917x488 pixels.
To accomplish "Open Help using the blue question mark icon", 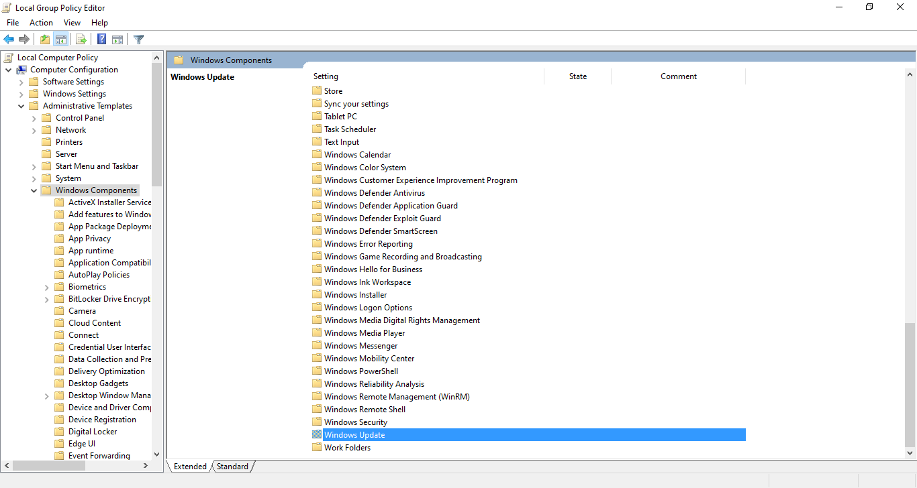I will 102,40.
